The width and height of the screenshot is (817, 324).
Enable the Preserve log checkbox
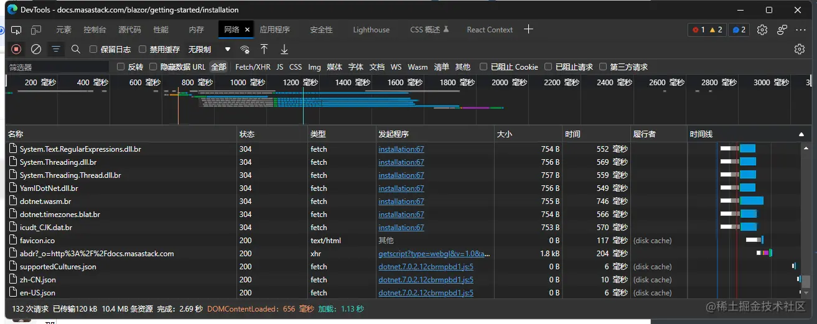tap(93, 49)
